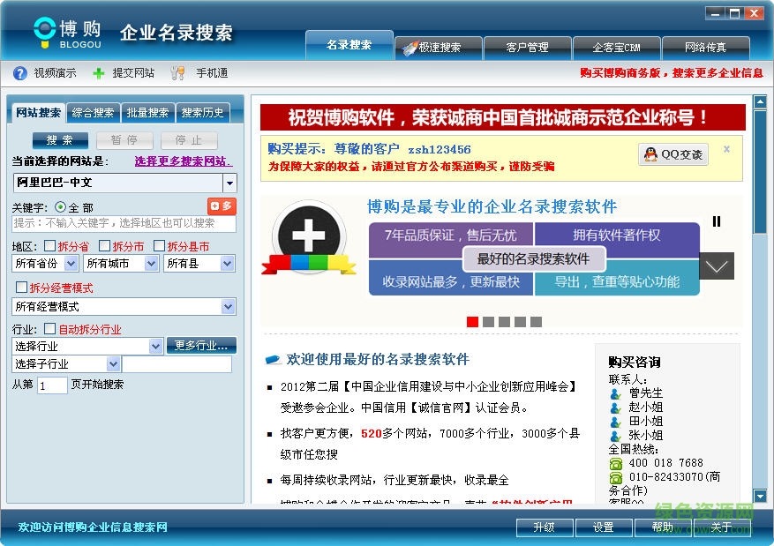Enable the 拆分县市 checkbox
The width and height of the screenshot is (774, 546).
click(160, 245)
